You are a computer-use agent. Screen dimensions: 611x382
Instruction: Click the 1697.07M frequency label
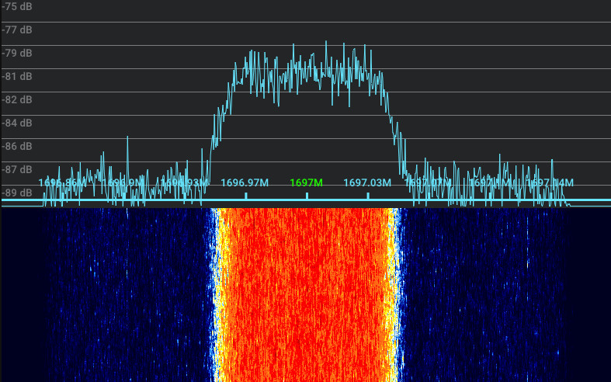click(428, 183)
